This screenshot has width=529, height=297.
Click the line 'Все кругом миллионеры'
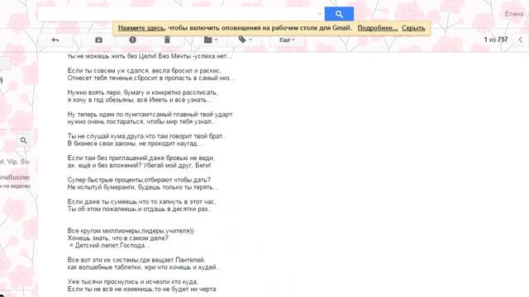[131, 231]
